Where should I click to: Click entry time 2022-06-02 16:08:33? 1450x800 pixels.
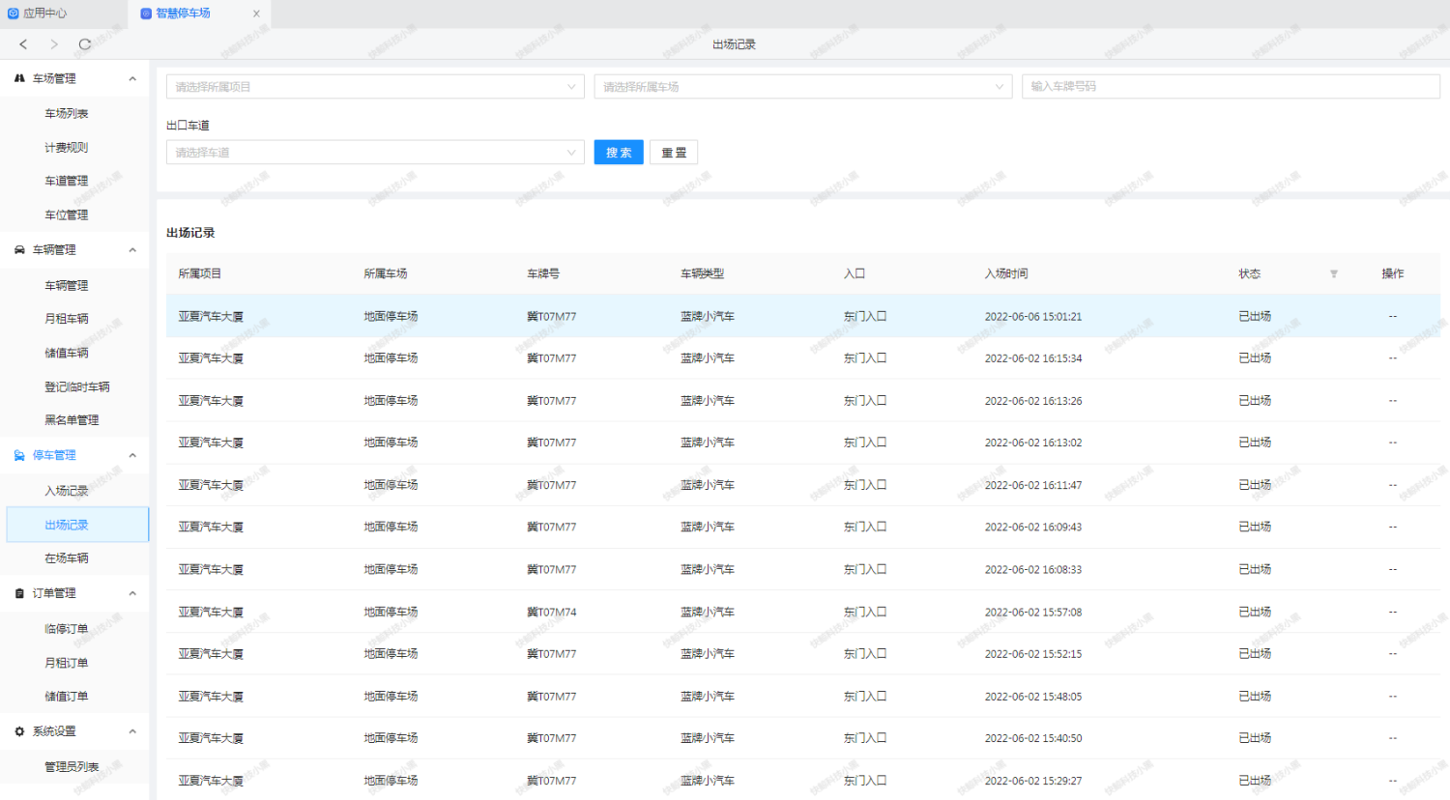(1033, 570)
